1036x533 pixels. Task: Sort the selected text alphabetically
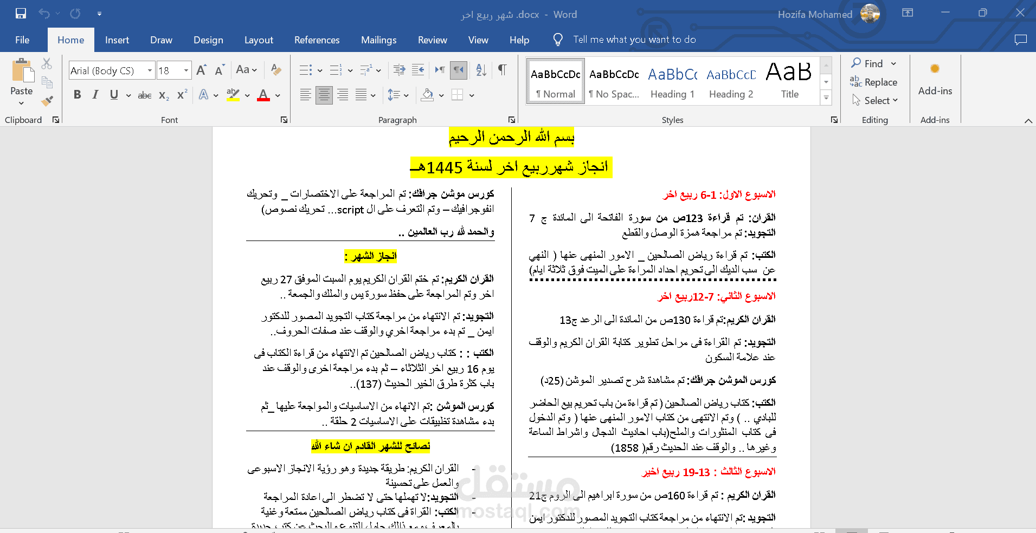pyautogui.click(x=481, y=70)
